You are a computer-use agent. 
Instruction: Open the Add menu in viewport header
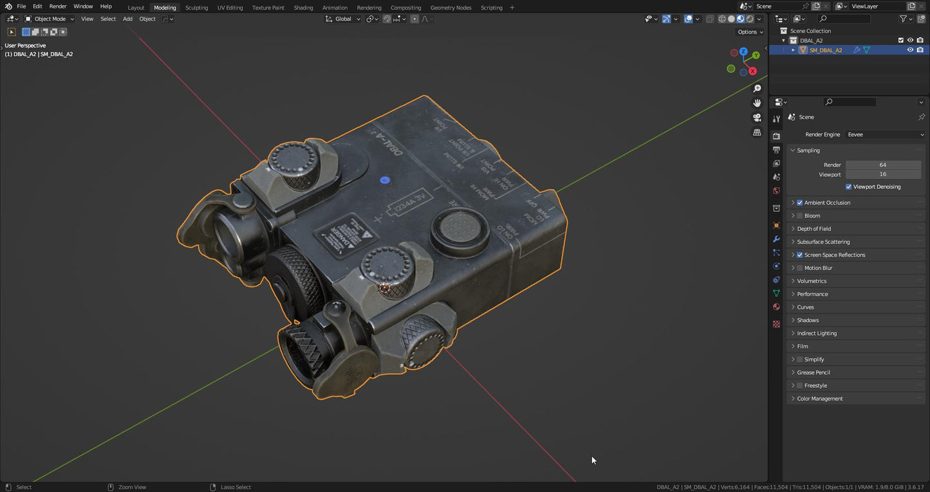coord(127,19)
